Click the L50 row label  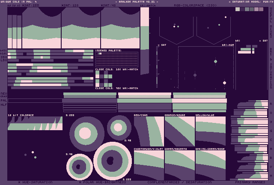[4, 60]
